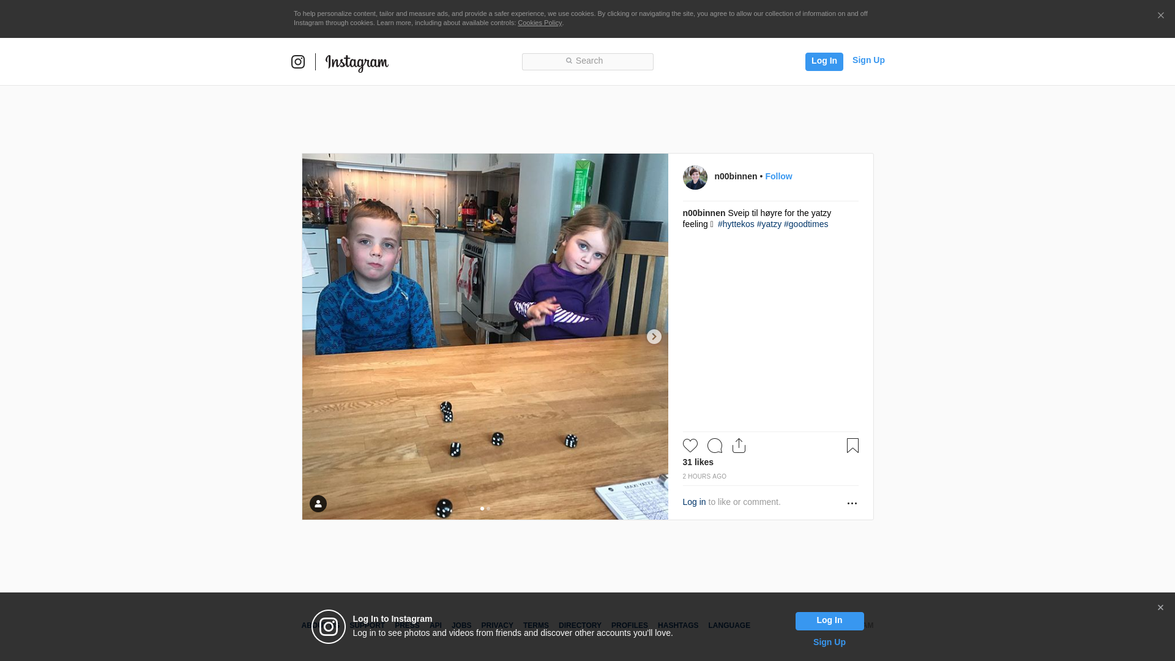This screenshot has width=1175, height=661.
Task: Save post with bookmark icon
Action: (852, 446)
